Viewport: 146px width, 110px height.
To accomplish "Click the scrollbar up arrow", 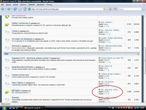I will point(145,17).
